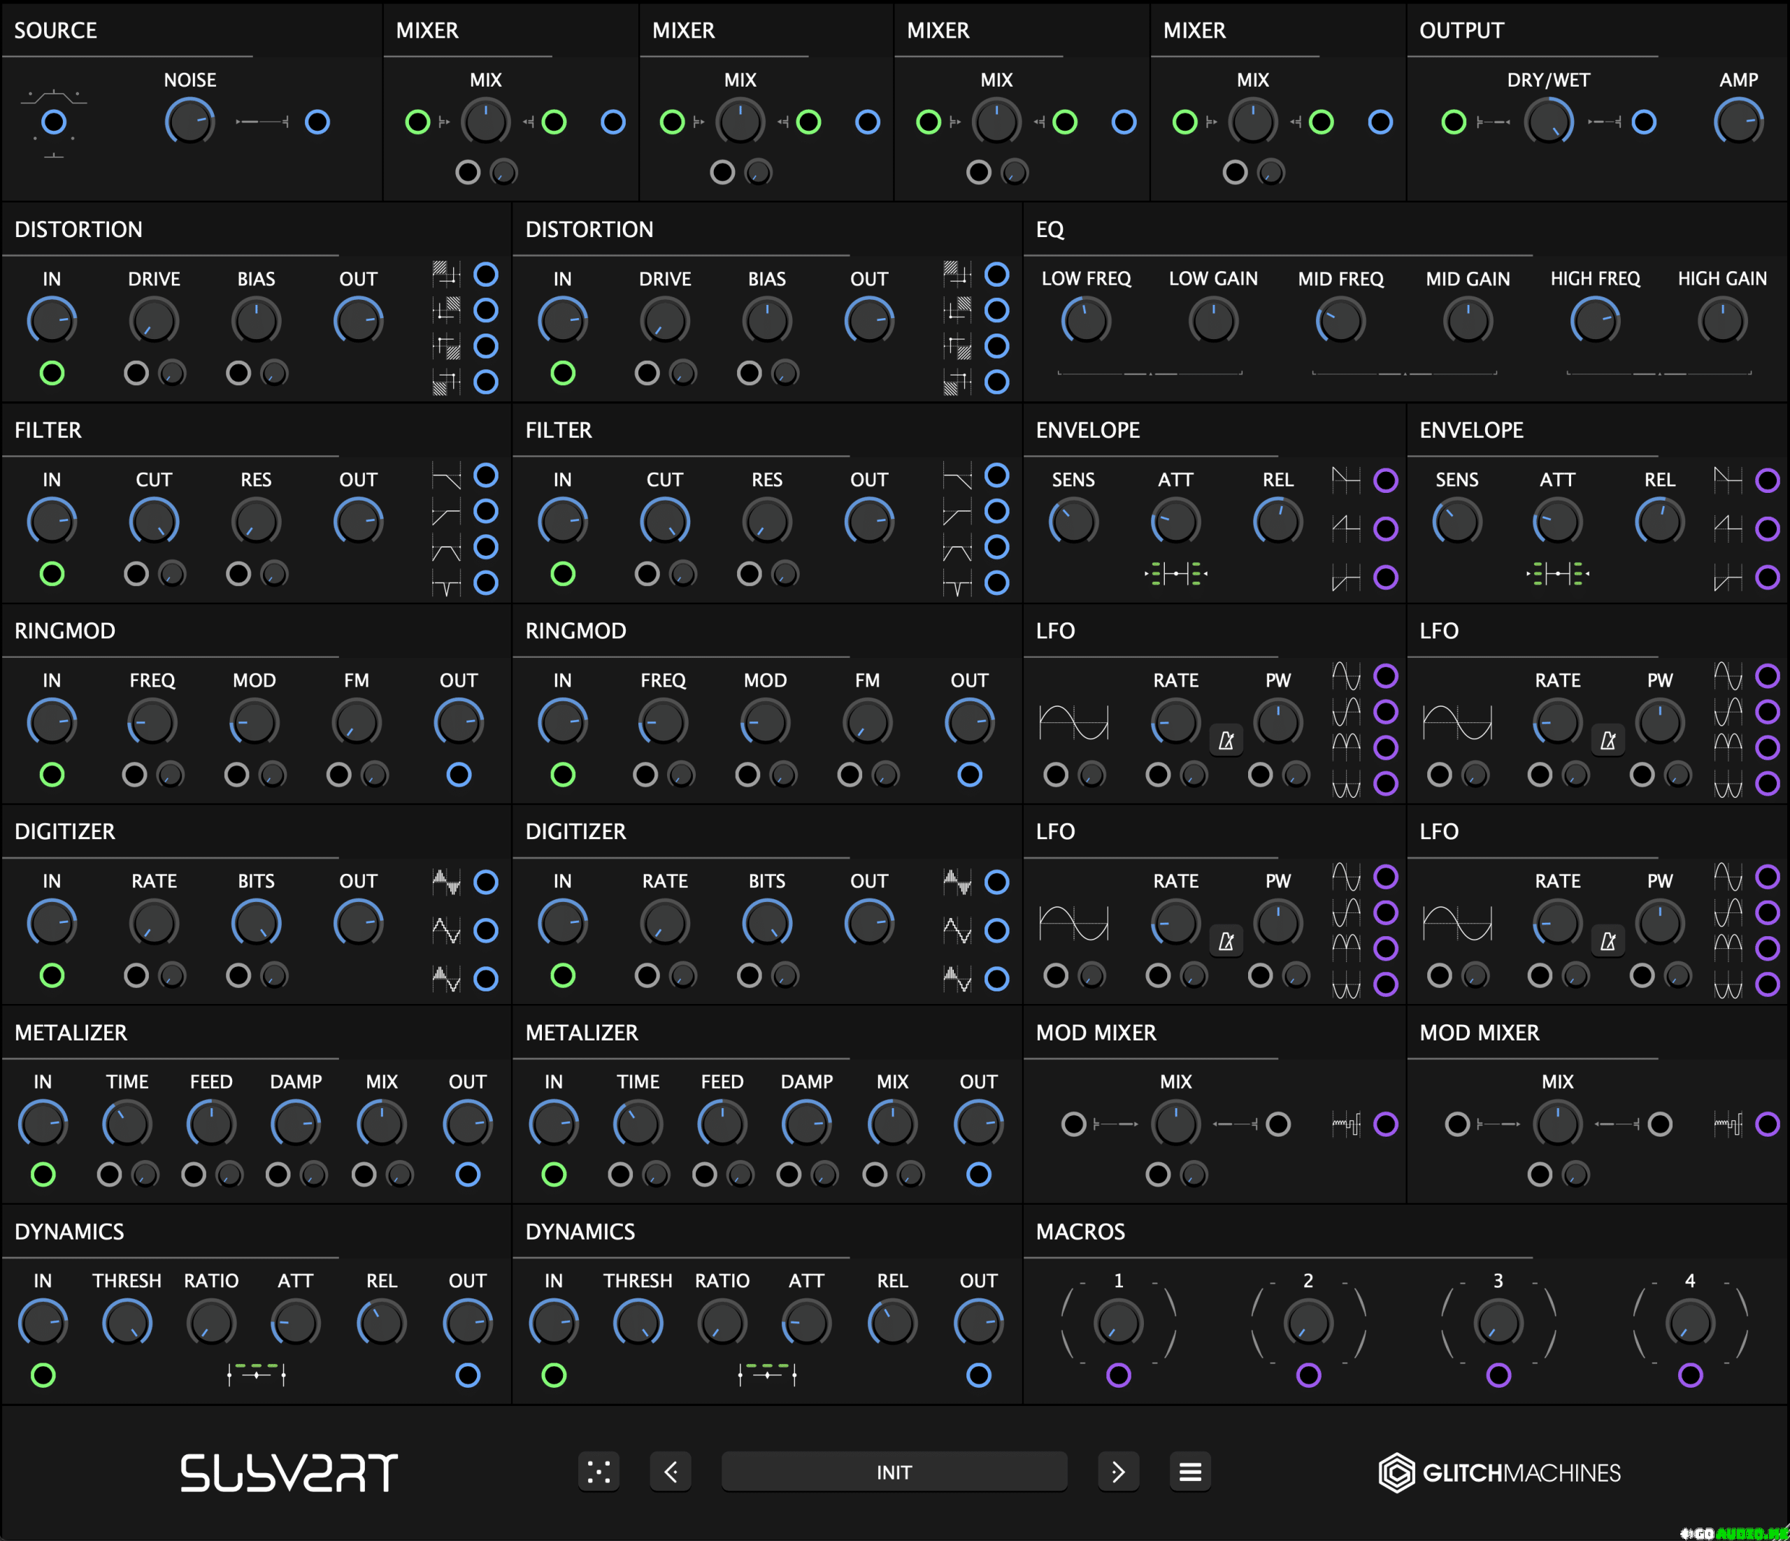Screen dimensions: 1790x1541
Task: Turn the first Ringmod's Freq knob
Action: [152, 722]
